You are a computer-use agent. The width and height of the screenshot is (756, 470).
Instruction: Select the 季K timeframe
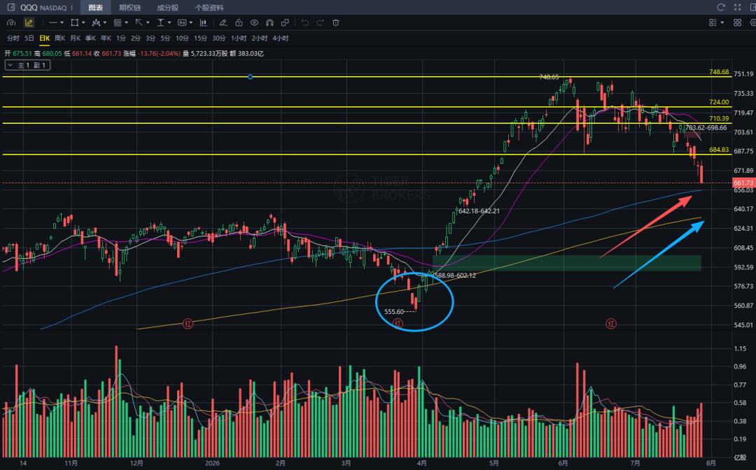click(90, 38)
